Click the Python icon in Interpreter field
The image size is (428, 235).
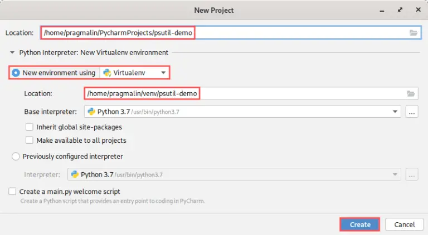coord(75,174)
